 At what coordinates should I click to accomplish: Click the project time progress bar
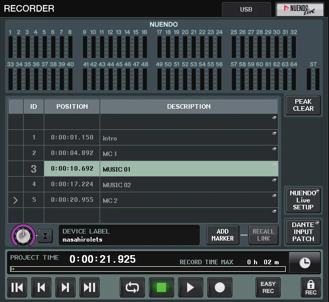coord(148,269)
